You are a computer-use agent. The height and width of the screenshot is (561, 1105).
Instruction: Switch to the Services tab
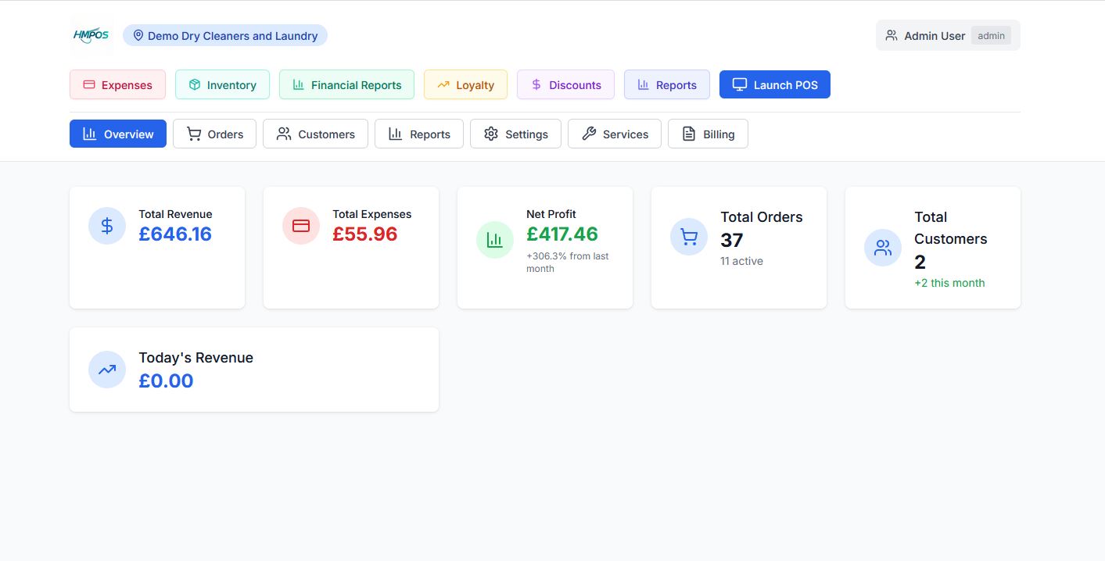pyautogui.click(x=615, y=134)
